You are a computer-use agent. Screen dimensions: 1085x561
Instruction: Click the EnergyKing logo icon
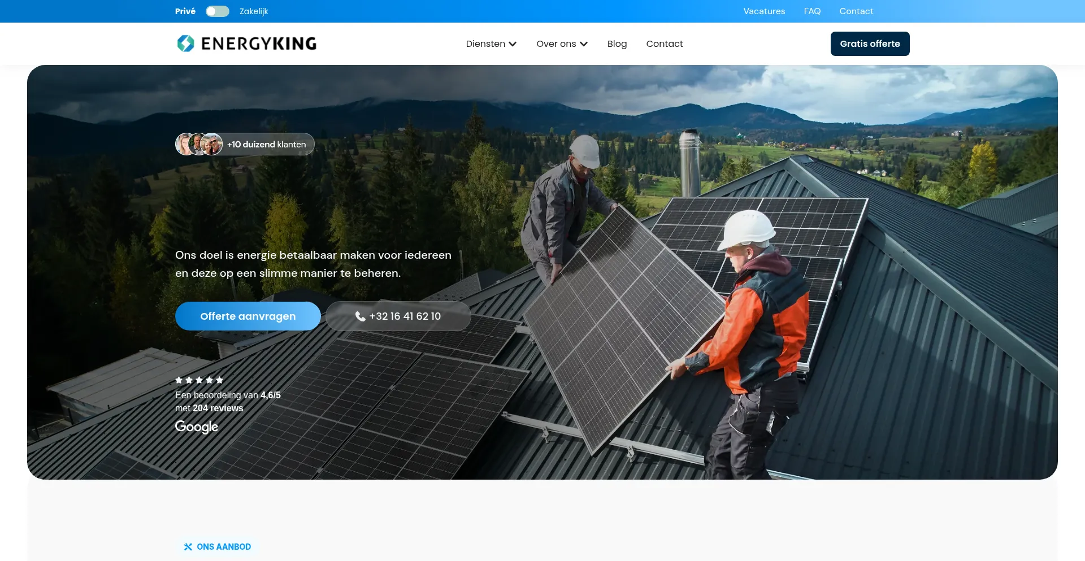(x=185, y=44)
